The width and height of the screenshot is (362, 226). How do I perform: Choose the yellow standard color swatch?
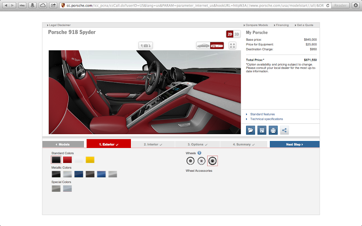coord(90,160)
